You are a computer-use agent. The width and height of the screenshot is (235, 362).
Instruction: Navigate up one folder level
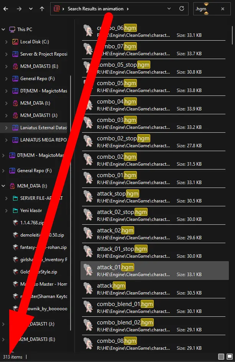(x=42, y=9)
